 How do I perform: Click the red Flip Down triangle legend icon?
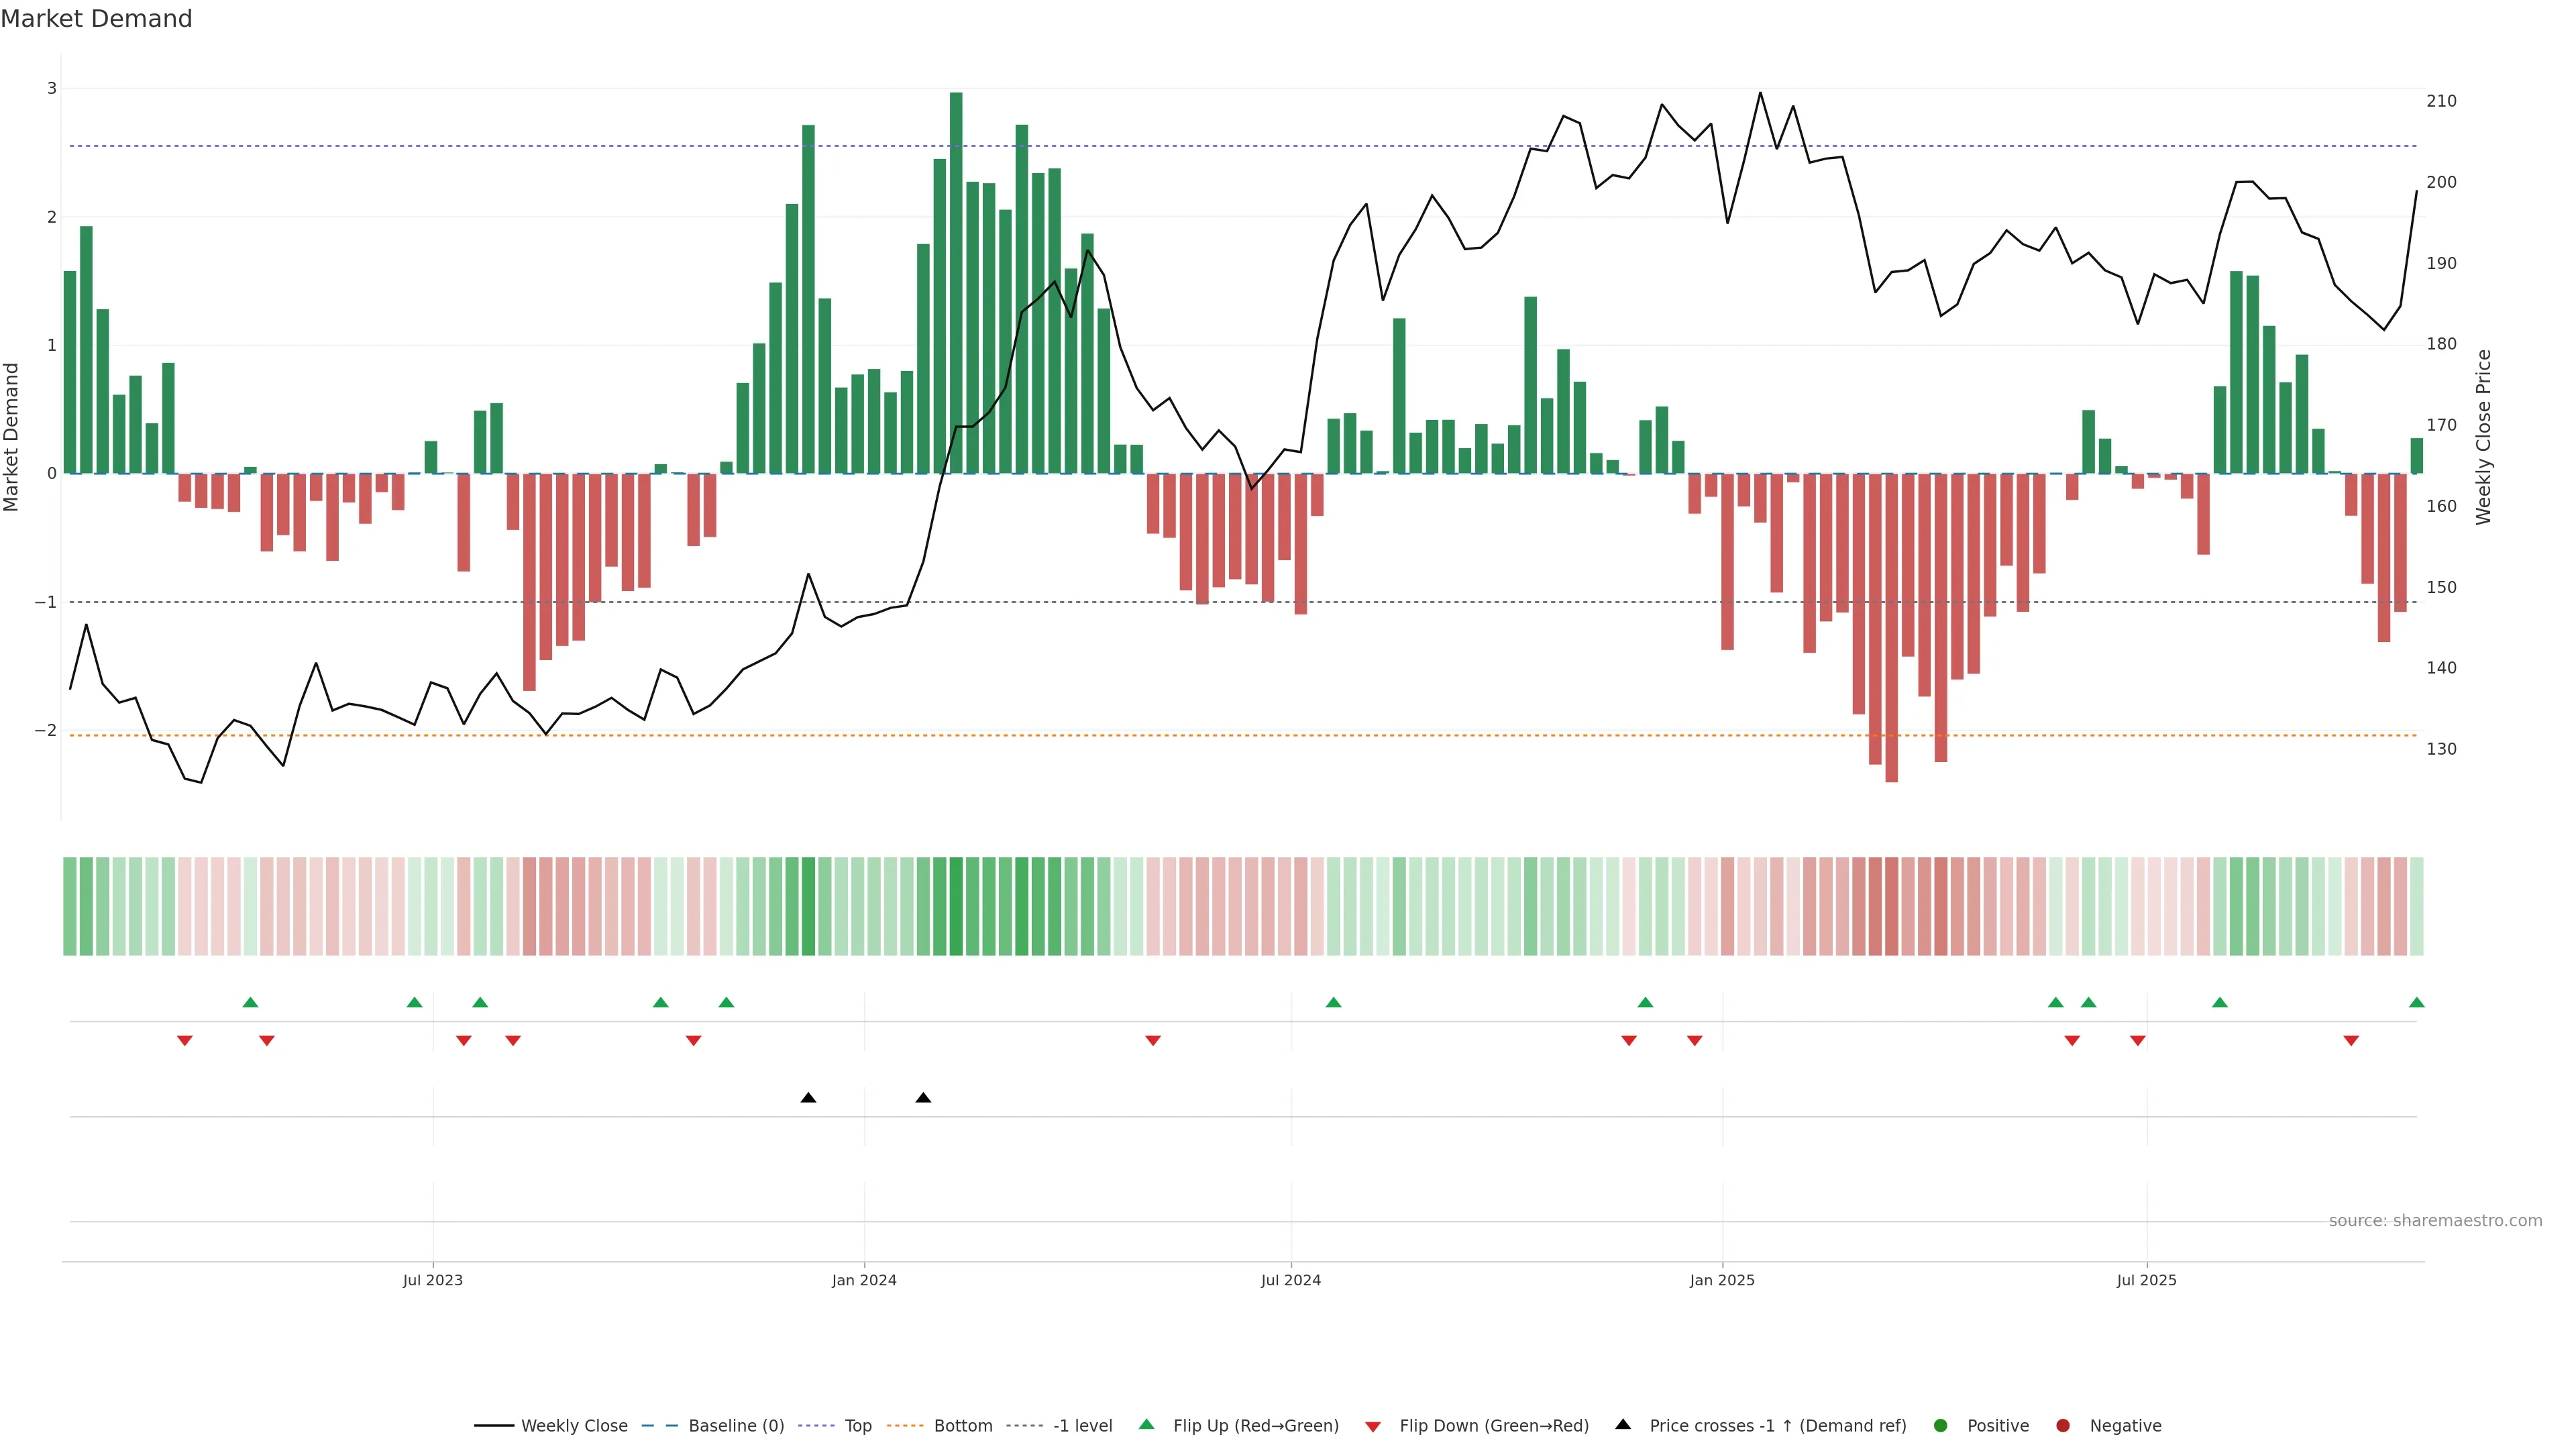pyautogui.click(x=1372, y=1426)
